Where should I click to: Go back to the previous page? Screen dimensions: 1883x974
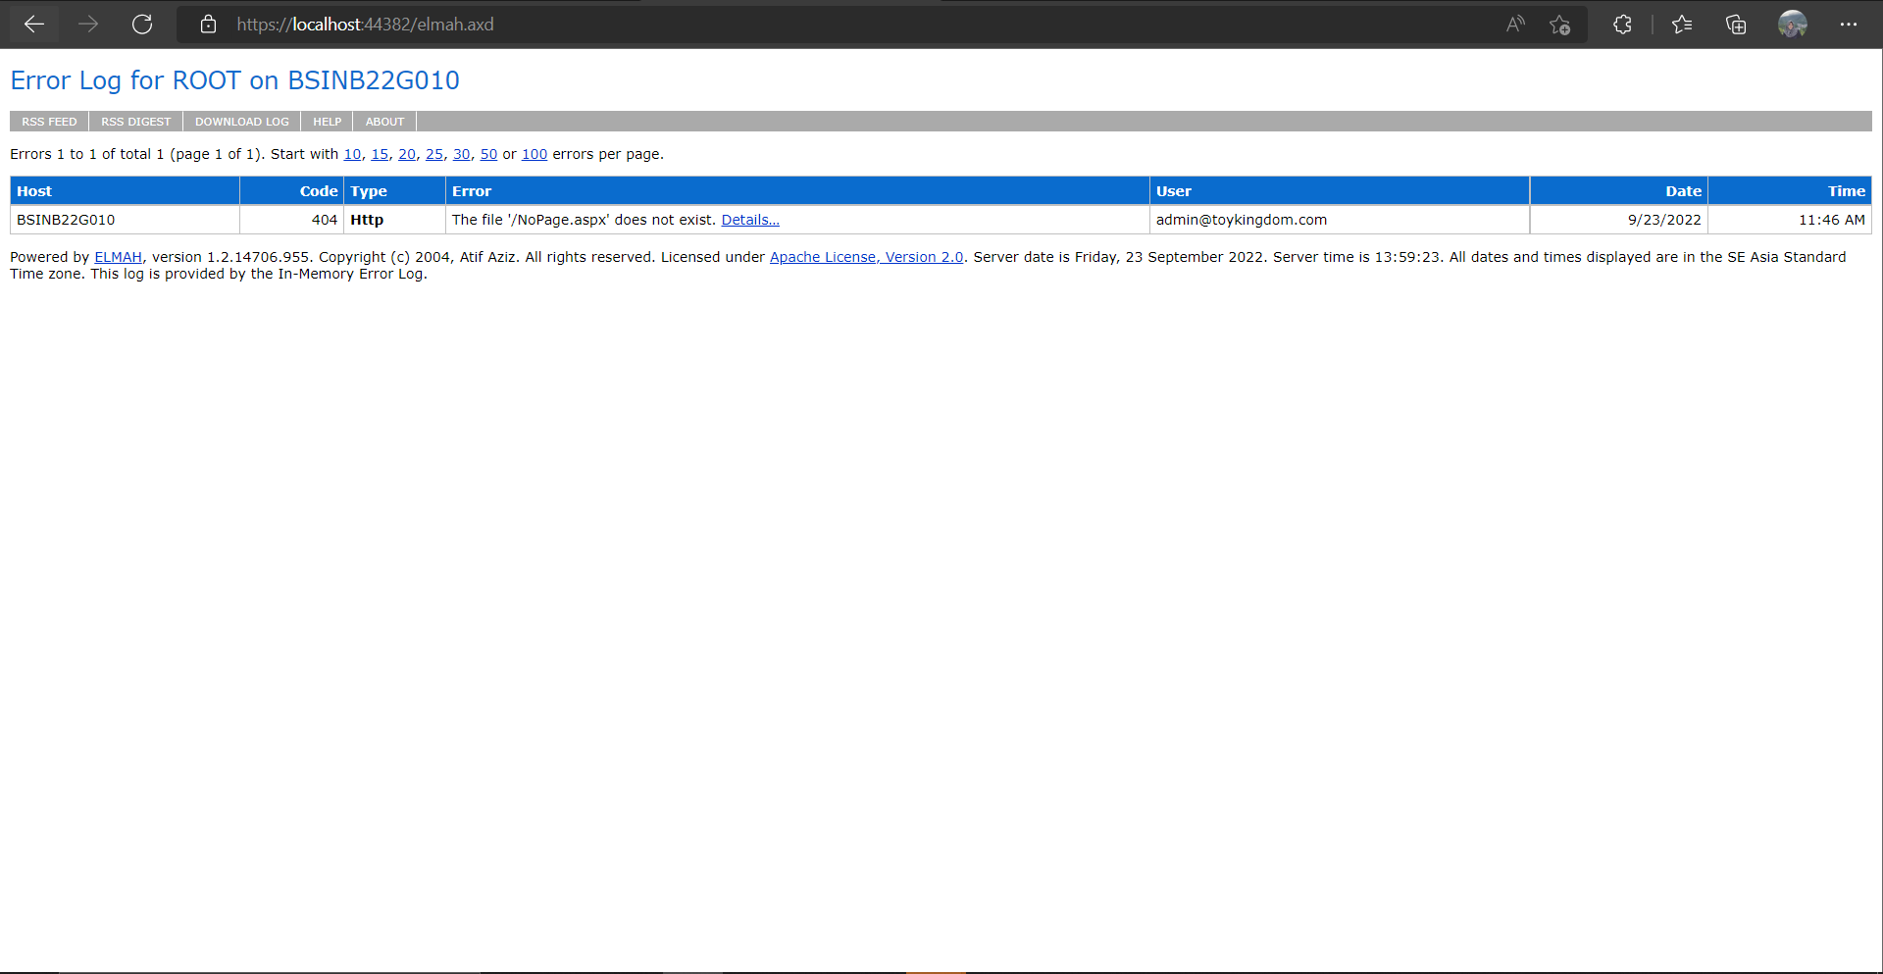point(34,25)
